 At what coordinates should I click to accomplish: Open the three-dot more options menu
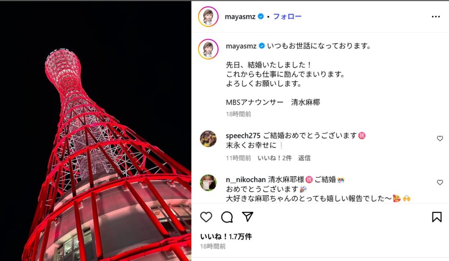(436, 17)
